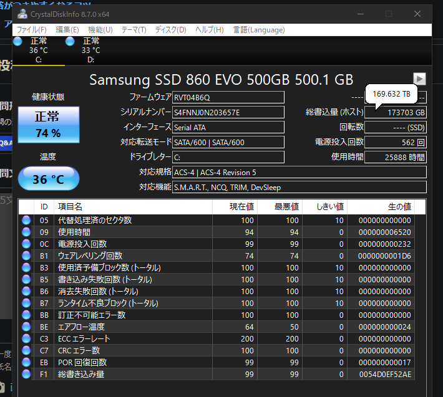The image size is (443, 397).
Task: Click status orb for attribute B1 row
Action: [x=26, y=256]
